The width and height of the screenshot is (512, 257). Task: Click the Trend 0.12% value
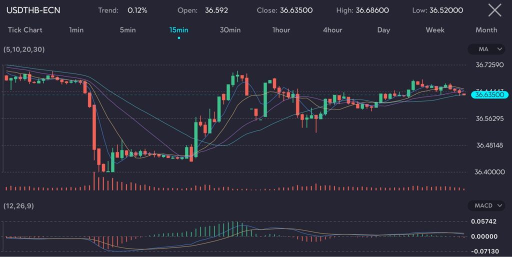point(137,10)
